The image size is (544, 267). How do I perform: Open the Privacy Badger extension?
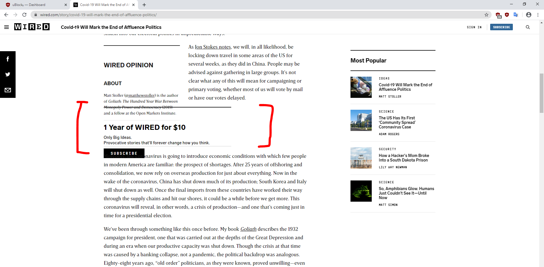pos(507,15)
